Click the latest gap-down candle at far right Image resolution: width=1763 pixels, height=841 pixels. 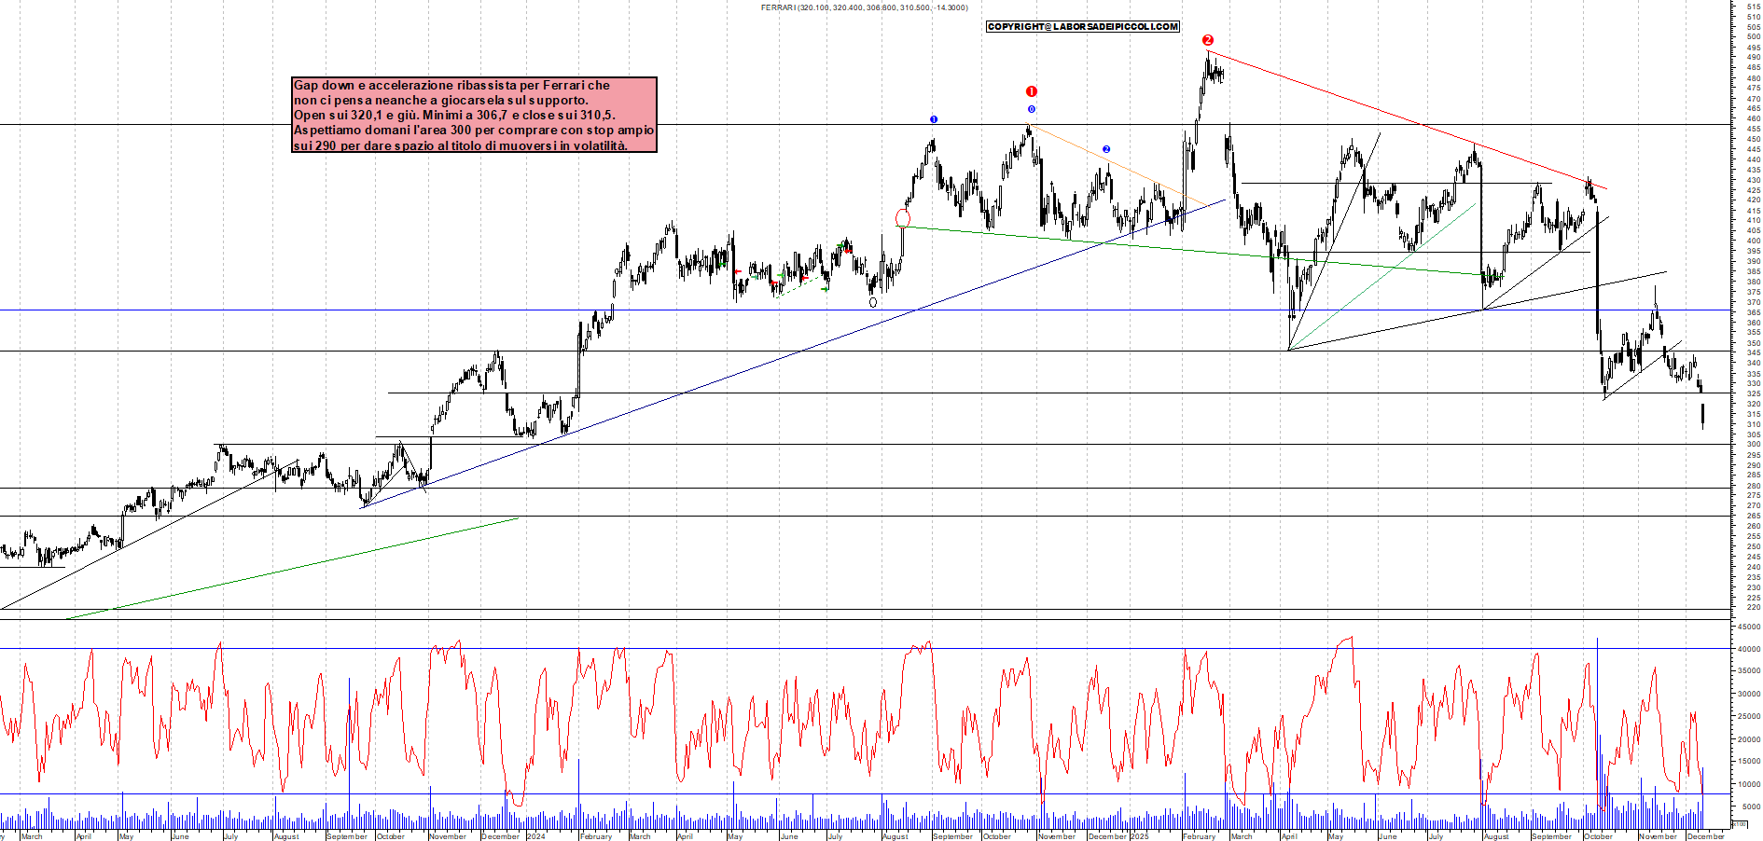pos(1703,415)
